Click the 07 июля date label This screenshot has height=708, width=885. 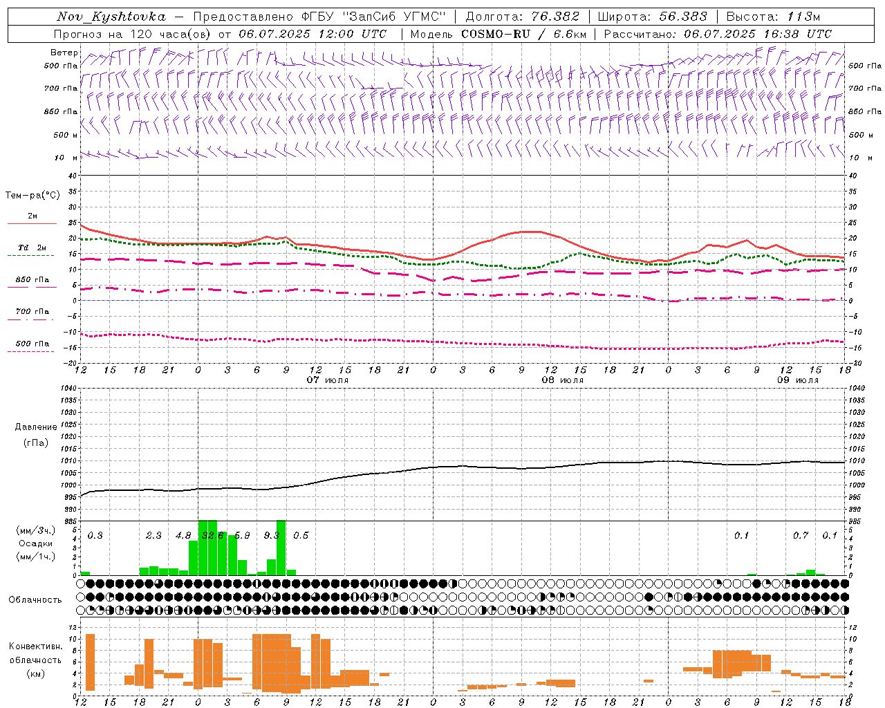pyautogui.click(x=328, y=380)
